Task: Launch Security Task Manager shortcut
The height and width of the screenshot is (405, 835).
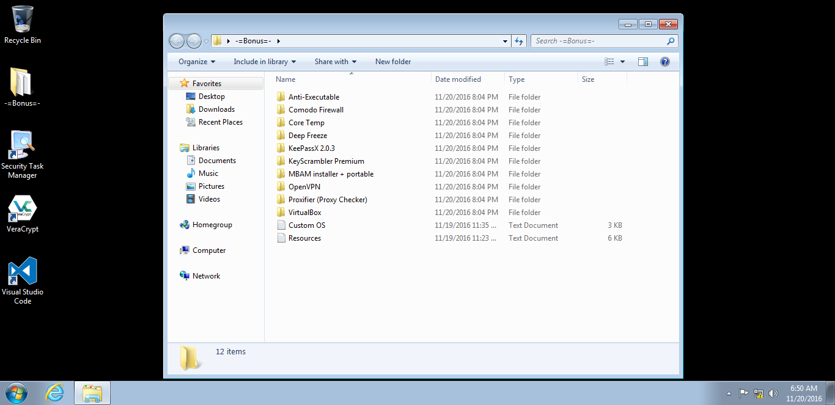Action: pyautogui.click(x=22, y=155)
